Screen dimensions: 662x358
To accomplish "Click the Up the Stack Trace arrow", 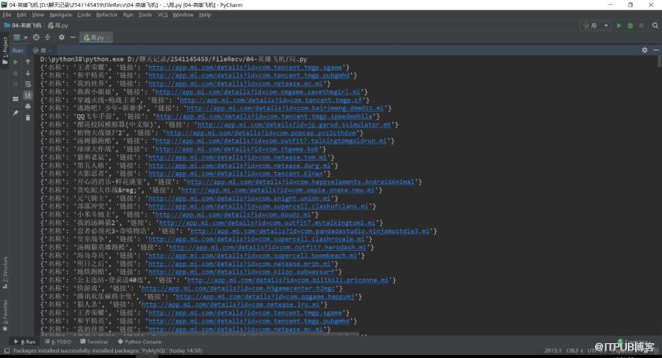I will (28, 62).
